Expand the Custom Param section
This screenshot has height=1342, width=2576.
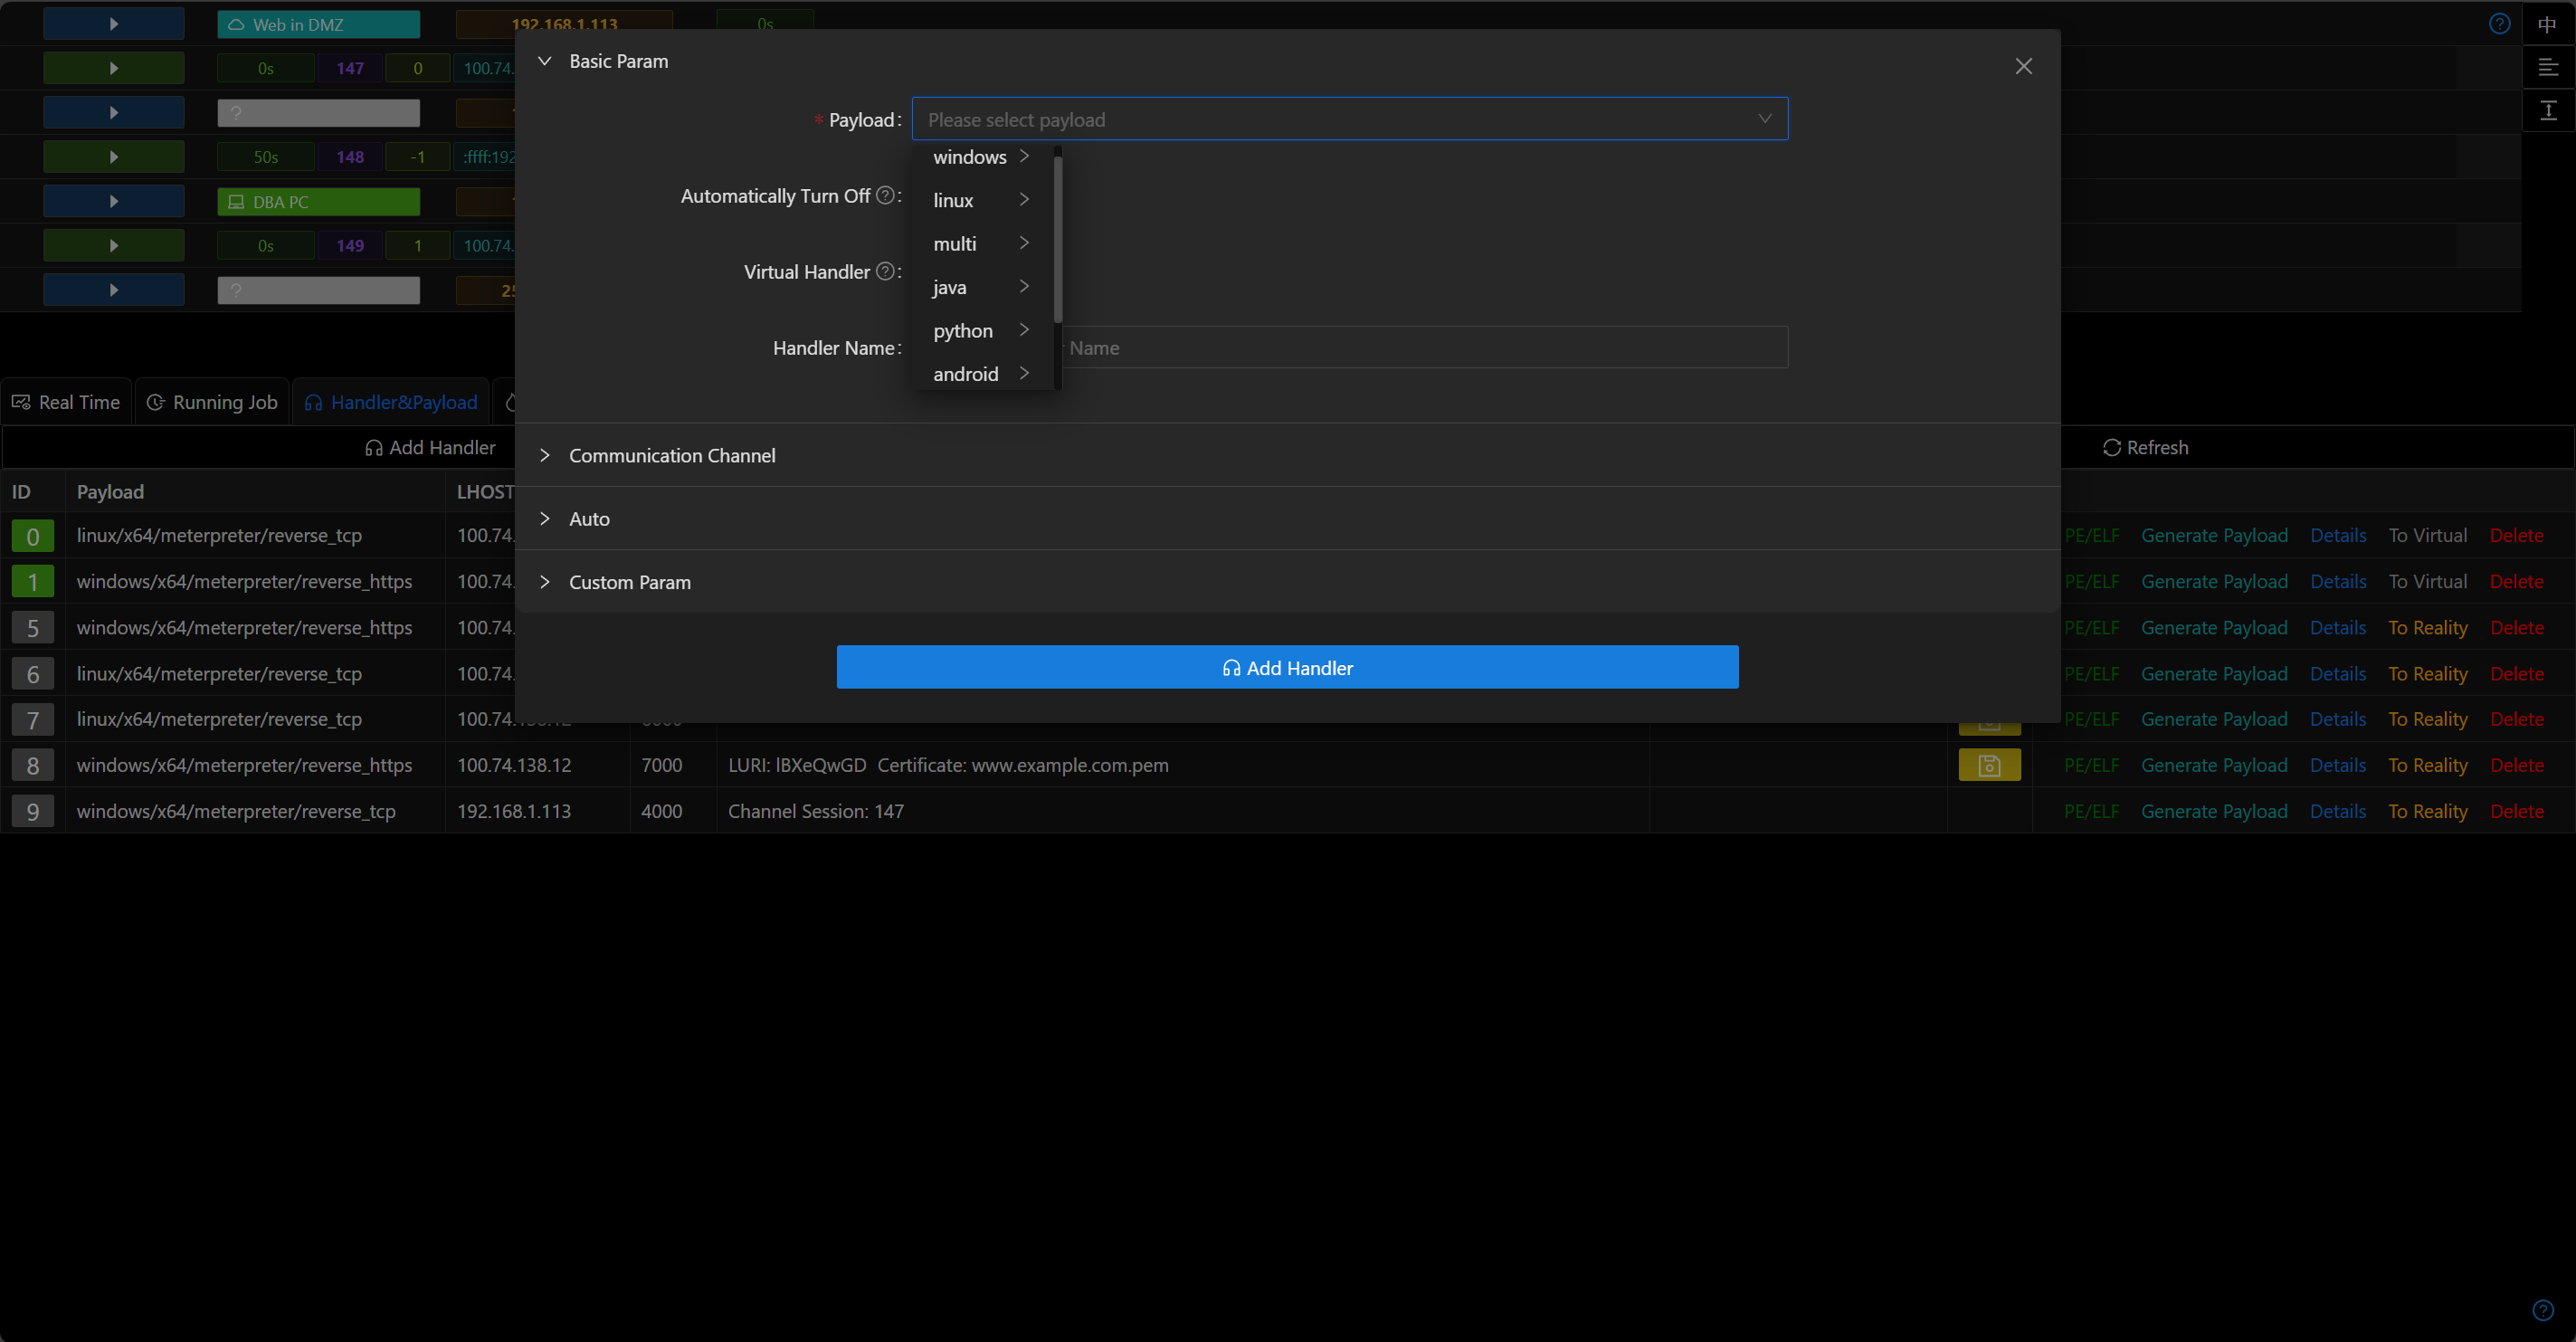629,582
